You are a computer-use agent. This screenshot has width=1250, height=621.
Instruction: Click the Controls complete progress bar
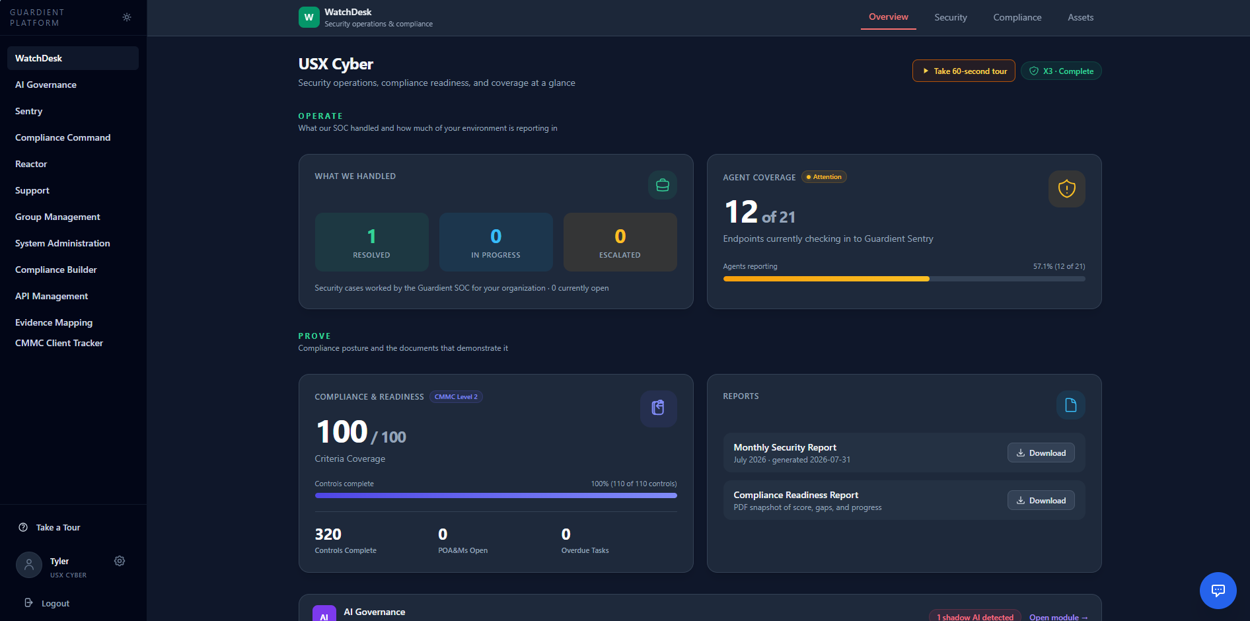click(x=496, y=495)
